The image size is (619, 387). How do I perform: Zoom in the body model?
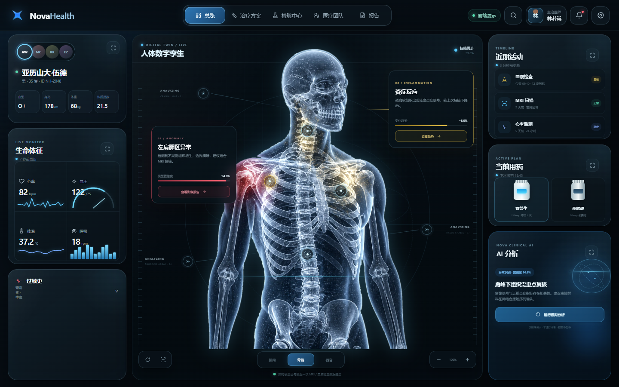click(467, 359)
